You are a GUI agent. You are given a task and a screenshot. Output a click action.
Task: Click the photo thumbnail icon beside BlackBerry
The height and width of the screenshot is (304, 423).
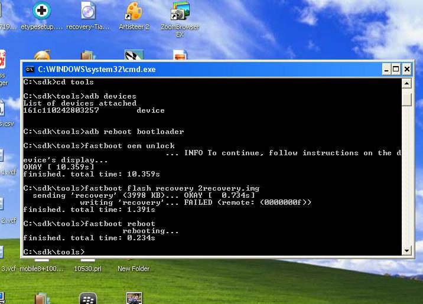tap(134, 298)
